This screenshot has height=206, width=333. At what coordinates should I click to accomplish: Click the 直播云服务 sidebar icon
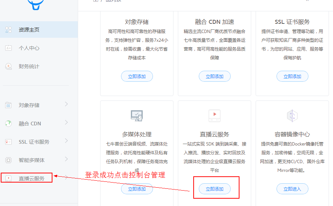(8, 179)
